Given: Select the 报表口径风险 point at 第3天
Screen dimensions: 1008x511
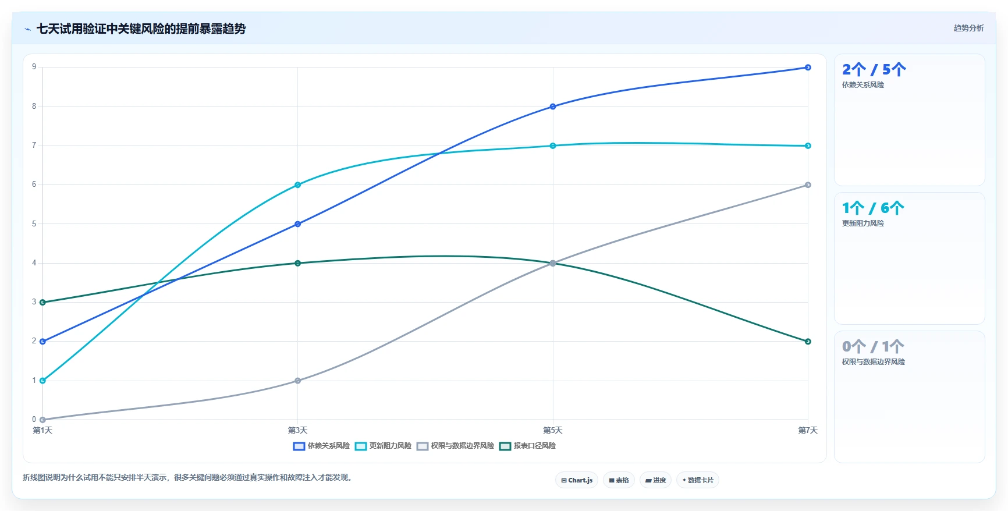Looking at the screenshot, I should click(x=298, y=263).
